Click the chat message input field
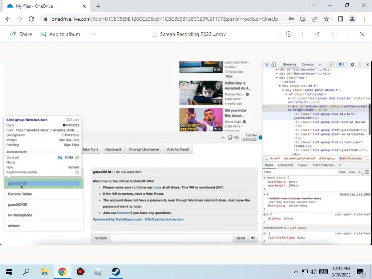Screen dimensions: 372x279 tap(171, 238)
